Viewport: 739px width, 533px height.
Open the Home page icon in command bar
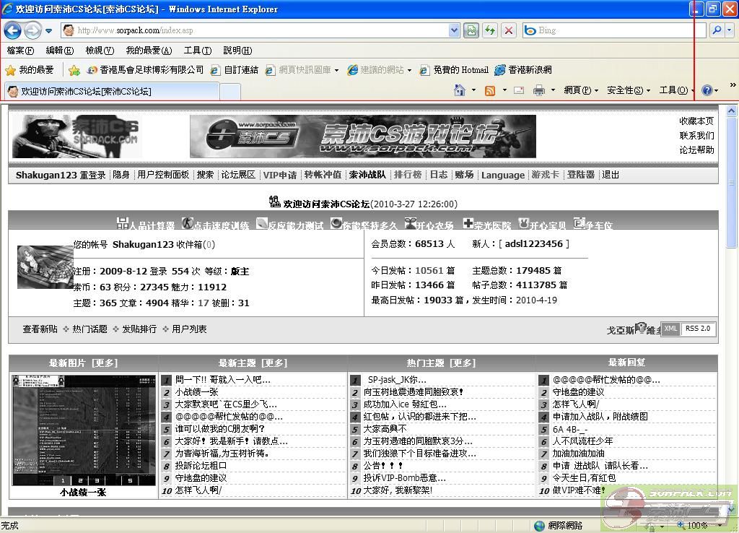tap(459, 90)
